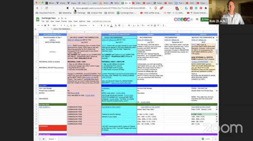Click the formula bar showing HIGHLY RECOMMENDED
Viewport: 253px width, 141px height.
tap(134, 29)
